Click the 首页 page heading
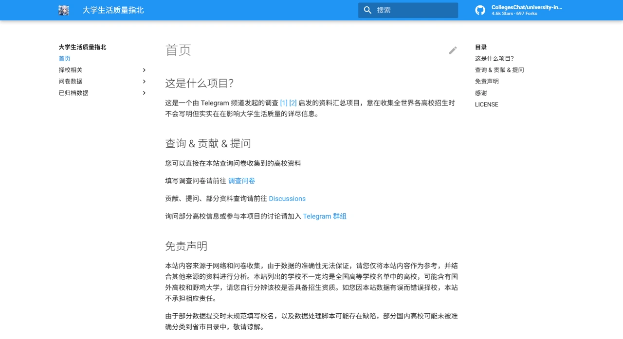623x339 pixels. click(178, 50)
